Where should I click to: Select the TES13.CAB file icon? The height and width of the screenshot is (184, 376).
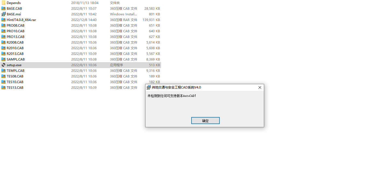[x=3, y=87]
